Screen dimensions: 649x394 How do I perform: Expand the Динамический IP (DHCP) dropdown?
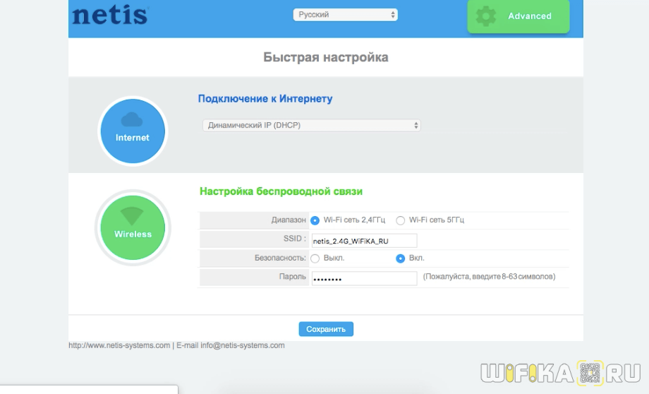[311, 125]
